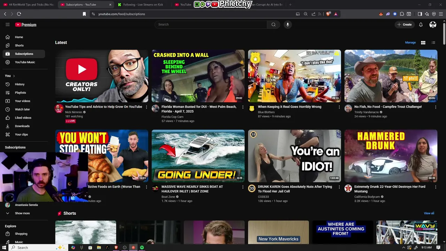Open options for Extremely Drunk 22-Year-Old video
The height and width of the screenshot is (251, 446).
(x=436, y=187)
